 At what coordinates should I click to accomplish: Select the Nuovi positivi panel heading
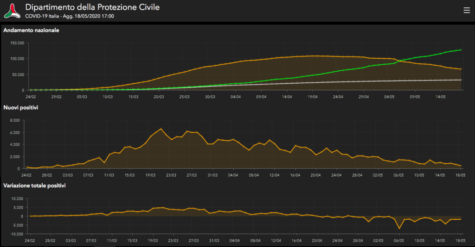[21, 107]
